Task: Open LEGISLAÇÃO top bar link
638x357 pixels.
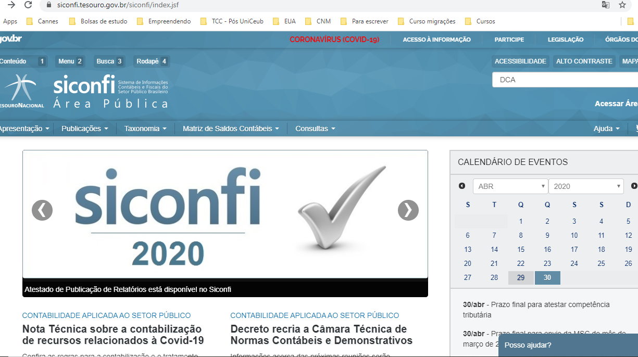Action: [566, 40]
